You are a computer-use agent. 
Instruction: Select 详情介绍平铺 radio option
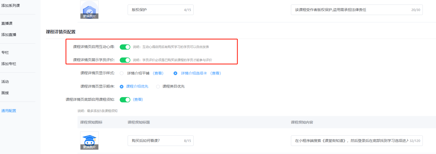(122, 73)
